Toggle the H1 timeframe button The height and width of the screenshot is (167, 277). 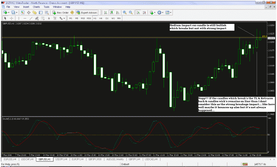pyautogui.click(x=95, y=18)
